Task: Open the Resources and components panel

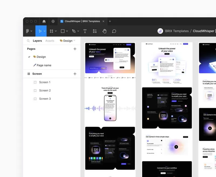Action: (x=94, y=31)
